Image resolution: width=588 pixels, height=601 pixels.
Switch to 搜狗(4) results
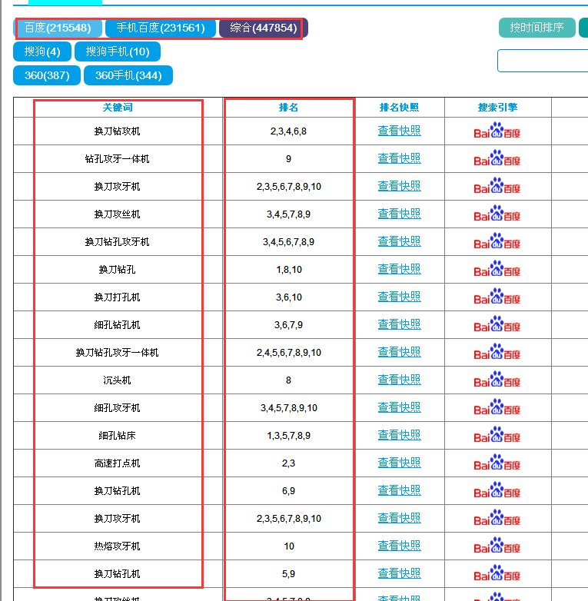42,51
